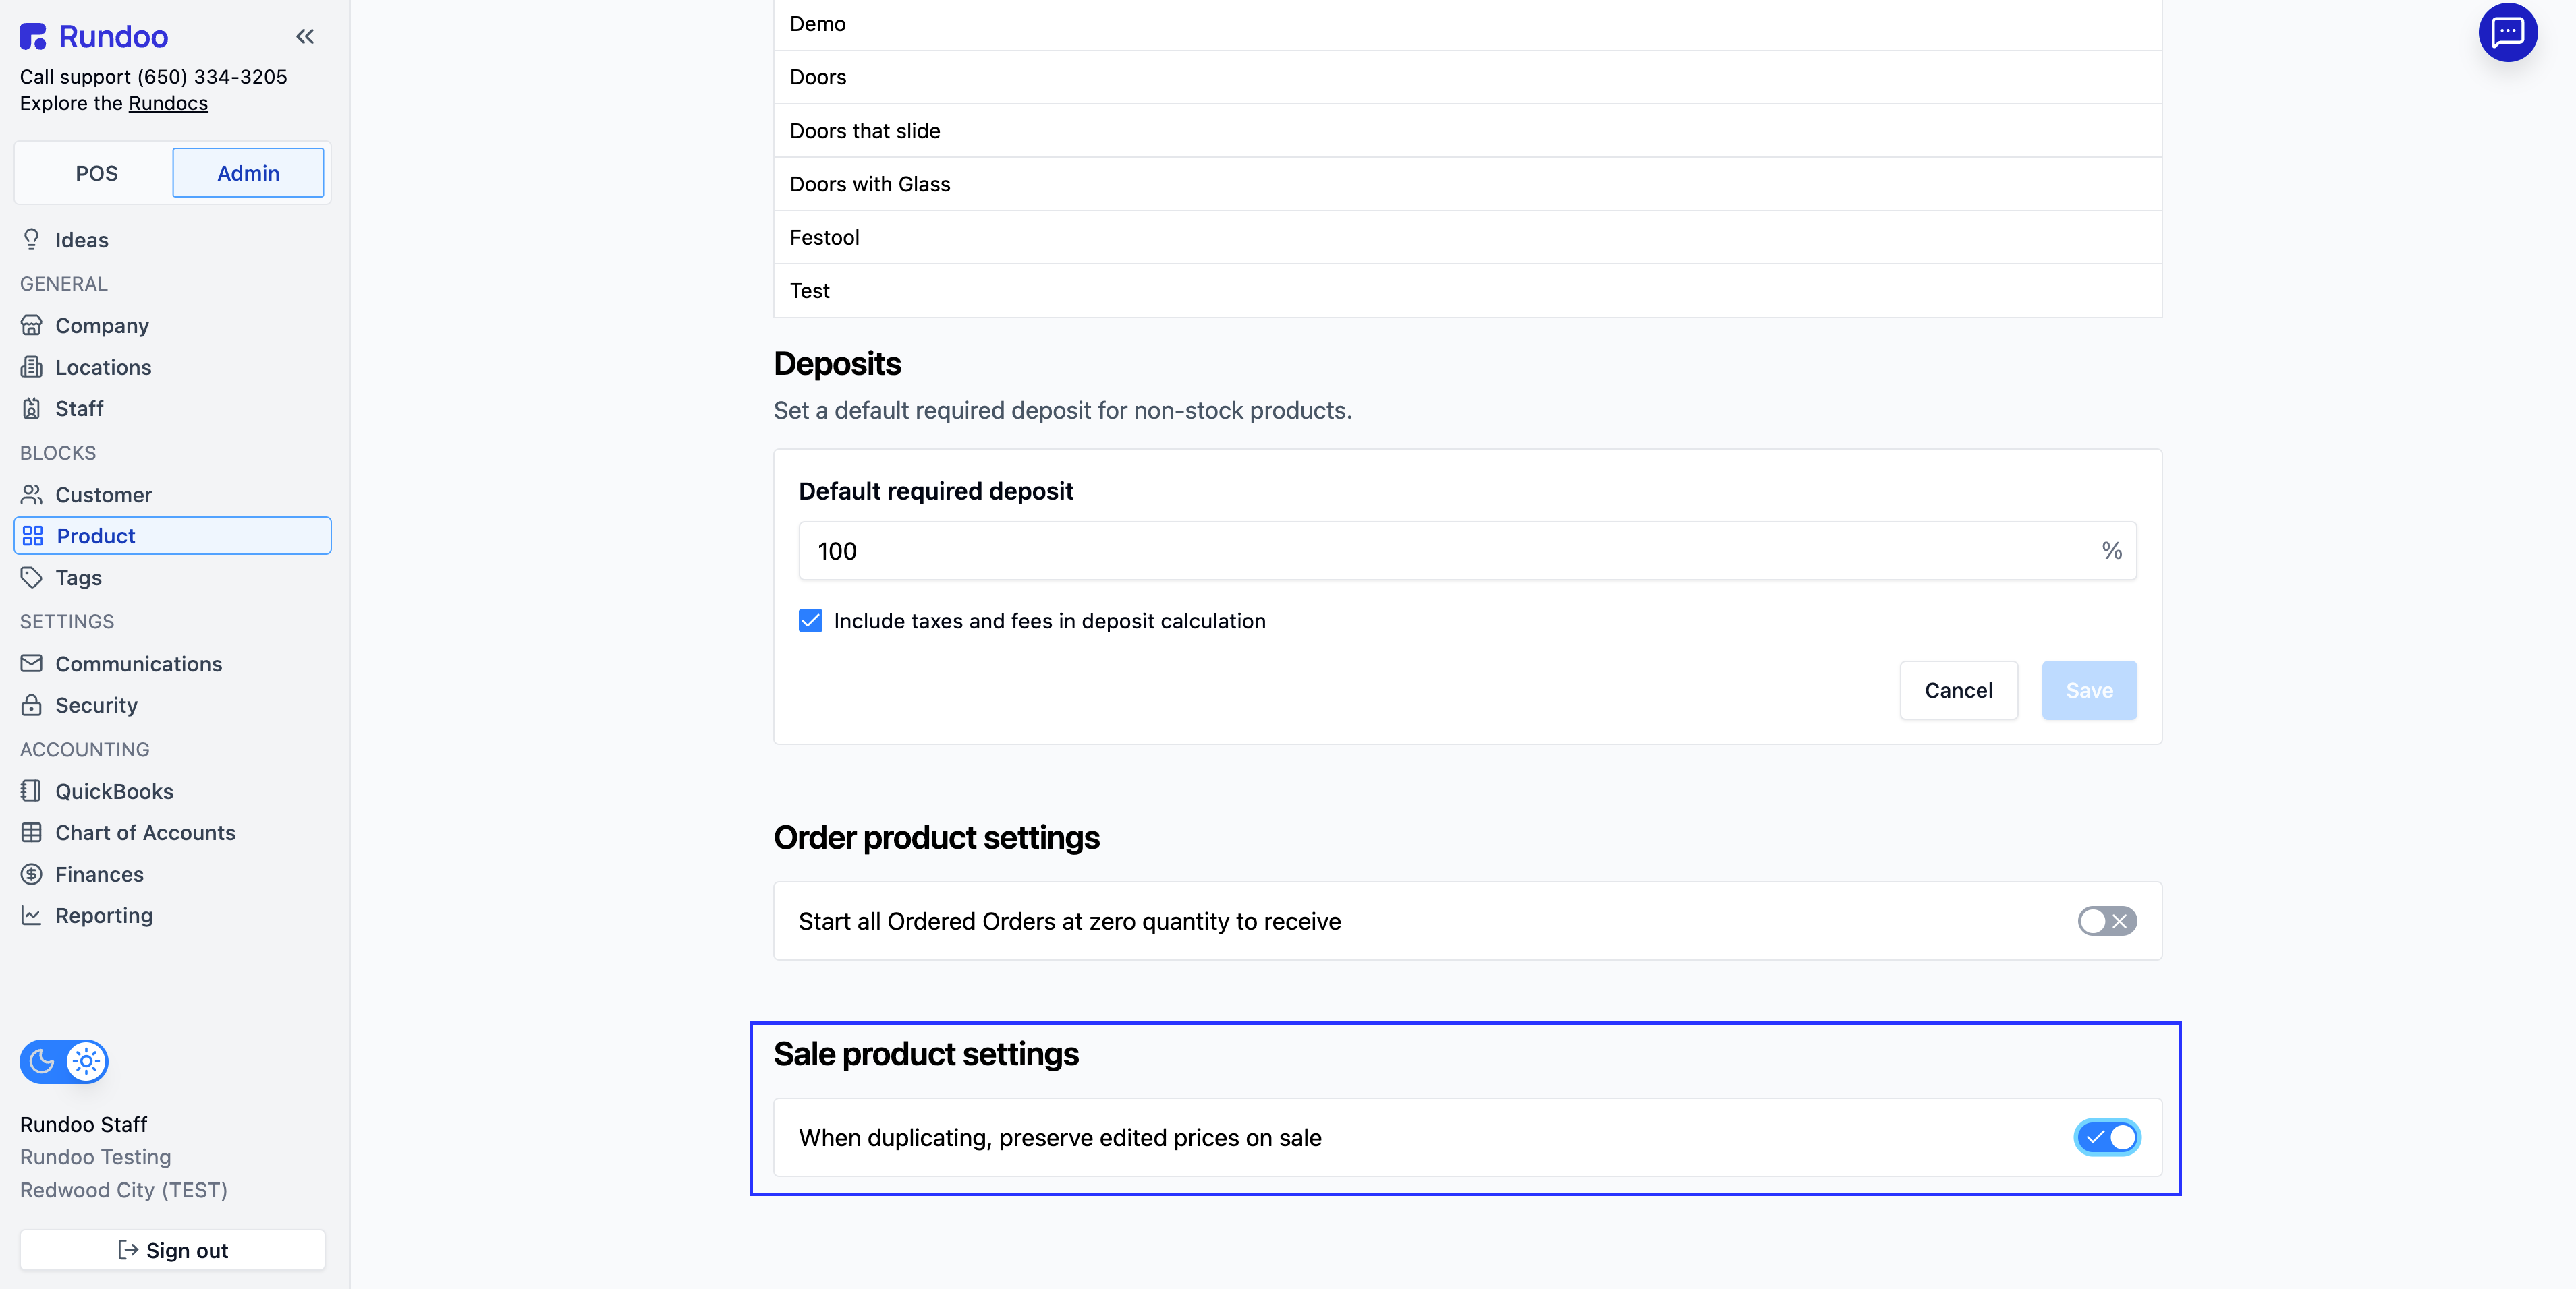Click the Staff badge icon
This screenshot has height=1289, width=2576.
[32, 409]
